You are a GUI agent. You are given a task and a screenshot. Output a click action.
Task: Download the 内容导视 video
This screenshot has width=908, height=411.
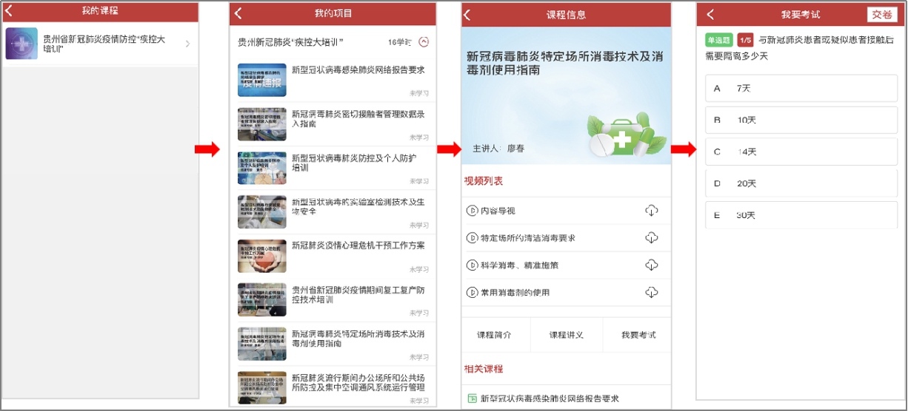[x=651, y=211]
